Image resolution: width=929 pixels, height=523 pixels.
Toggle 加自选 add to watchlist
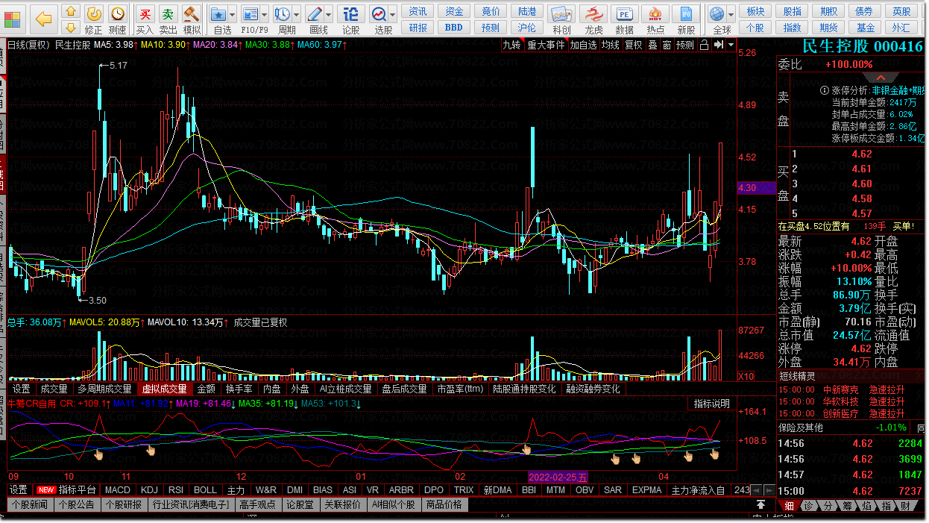point(584,45)
